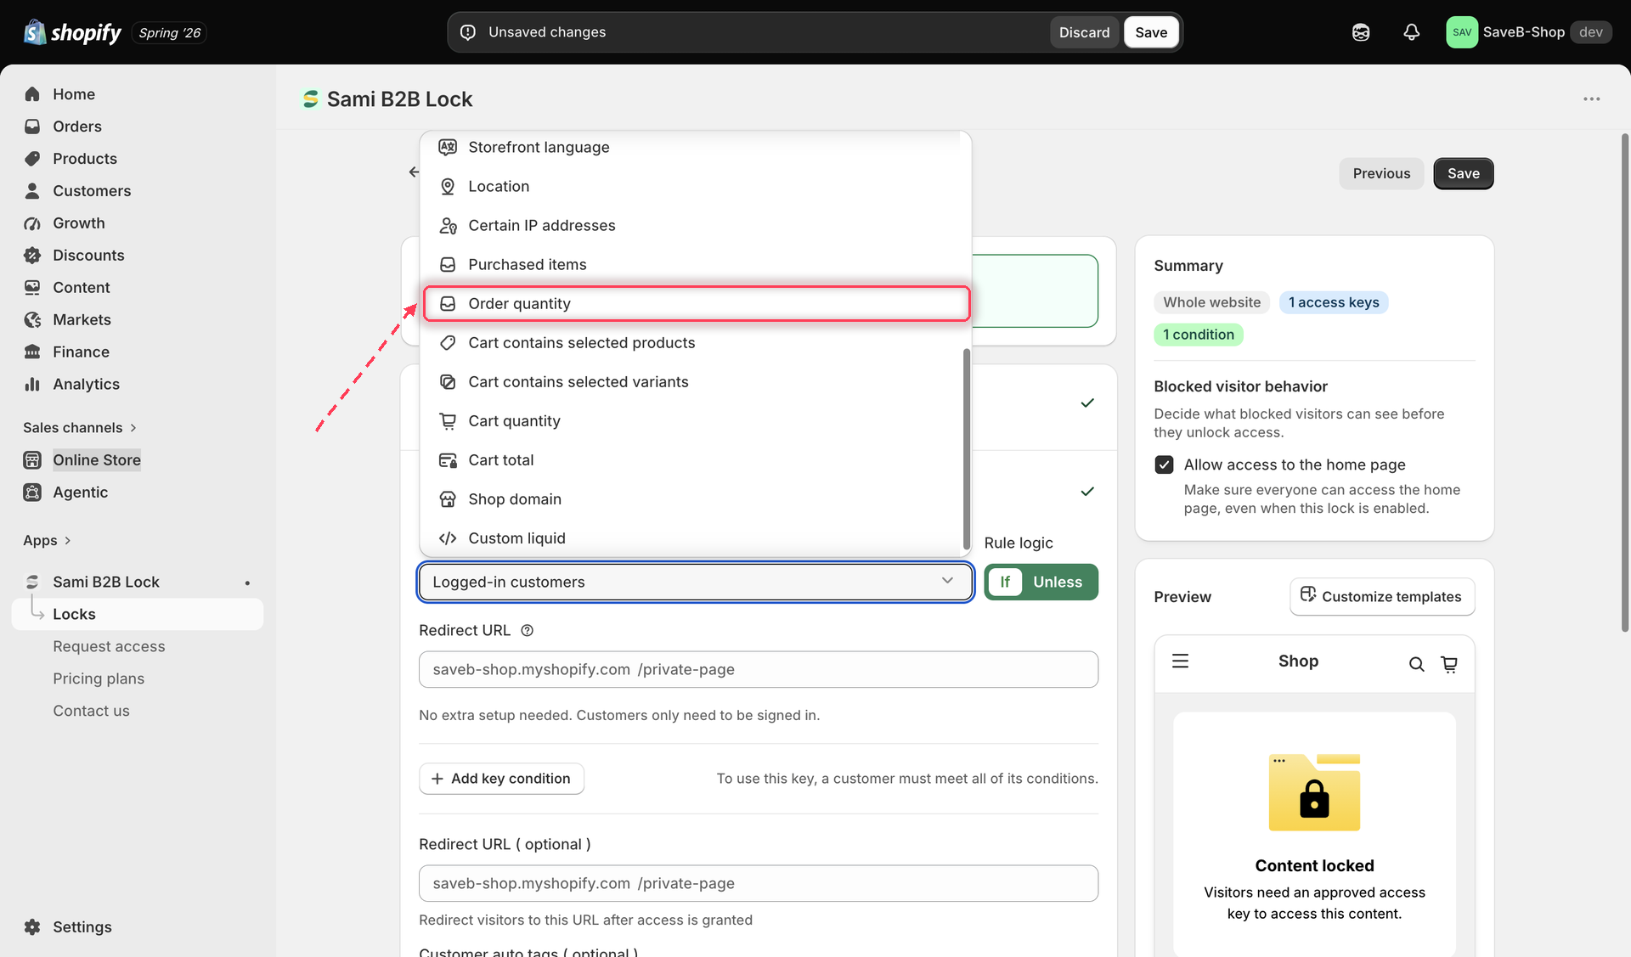Click the Discounts badge icon
This screenshot has height=957, width=1631.
coord(32,256)
